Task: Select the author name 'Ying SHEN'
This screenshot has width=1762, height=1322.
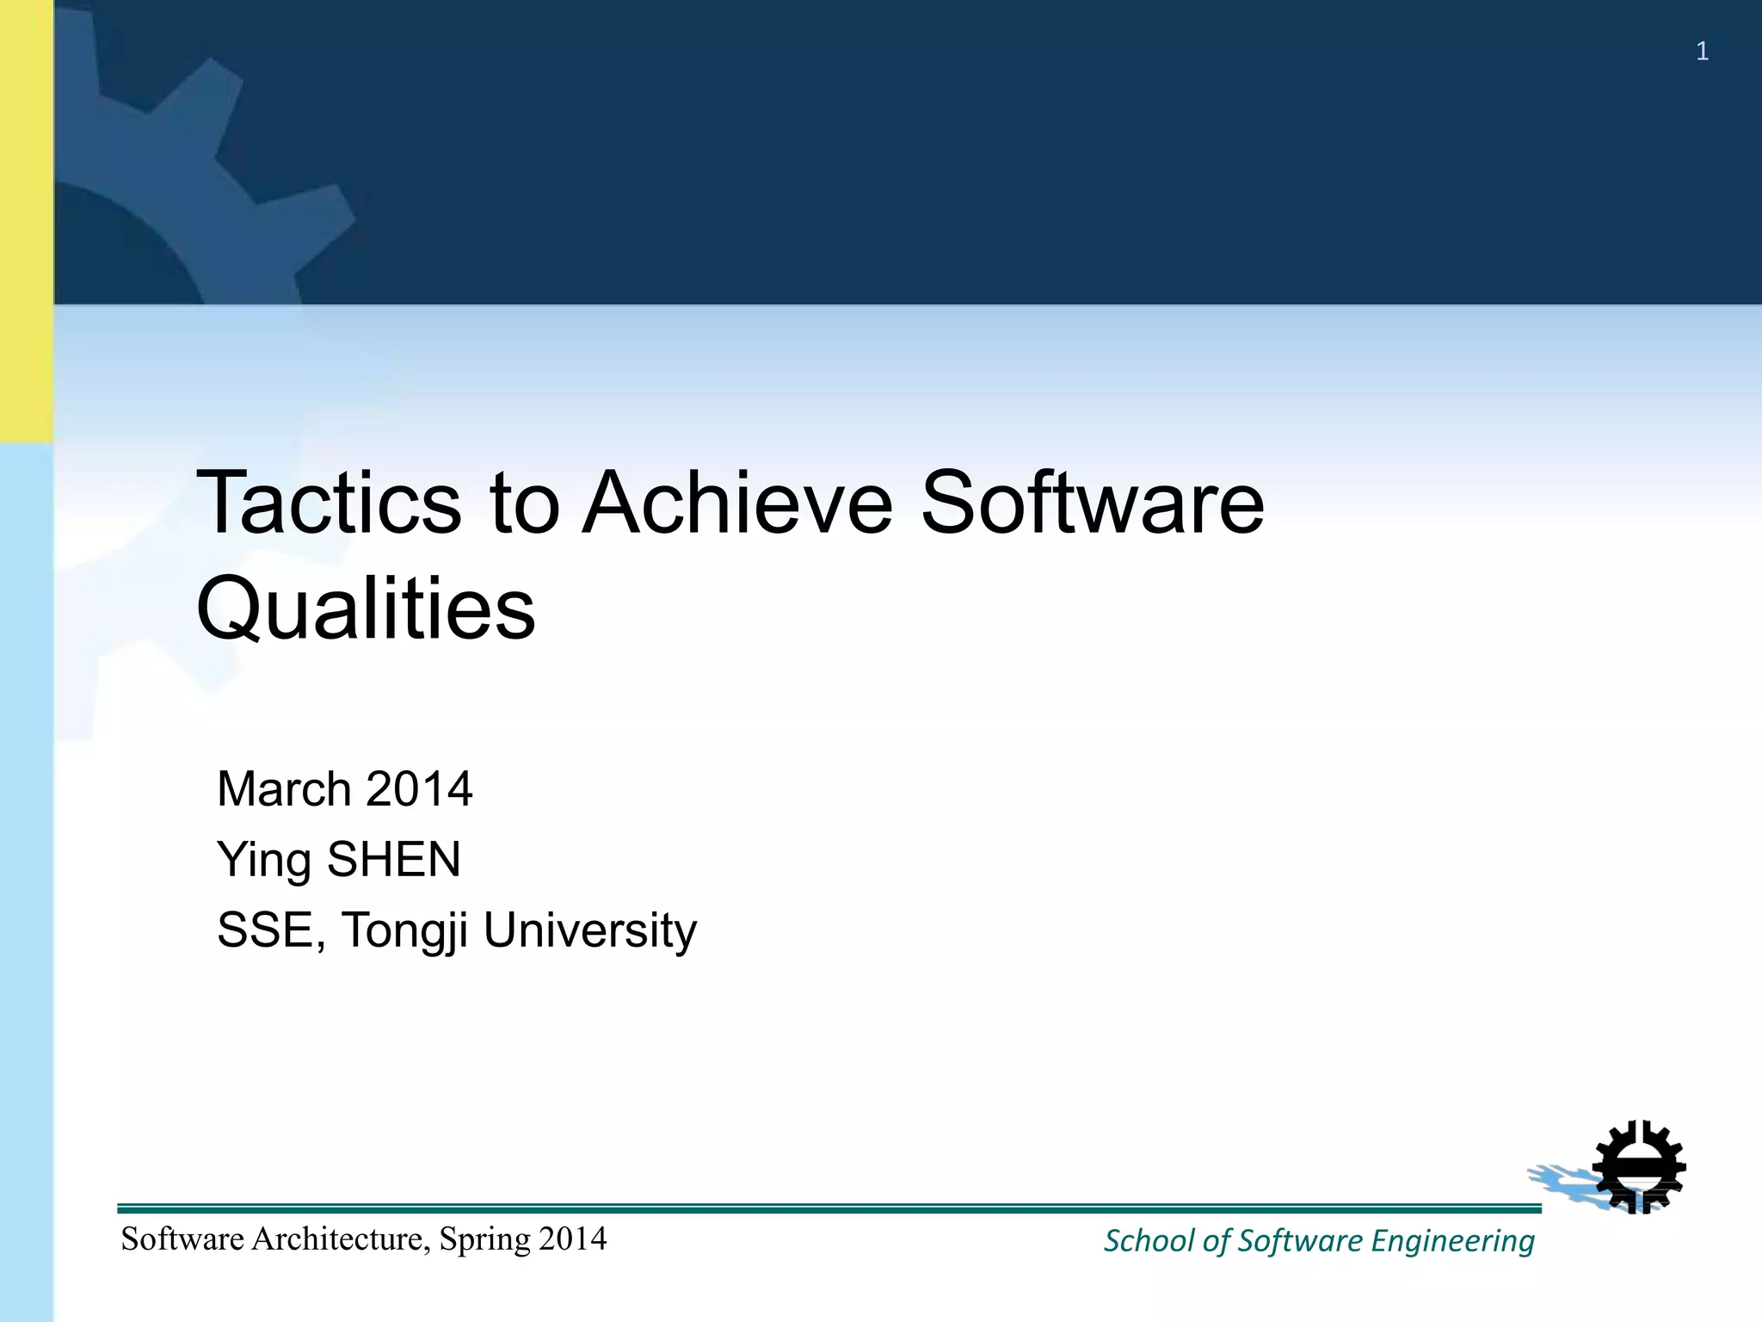Action: 339,860
